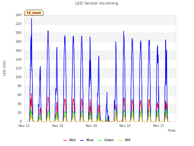
Task: Click the y-axis label LED (mV)
Action: pos(4,68)
